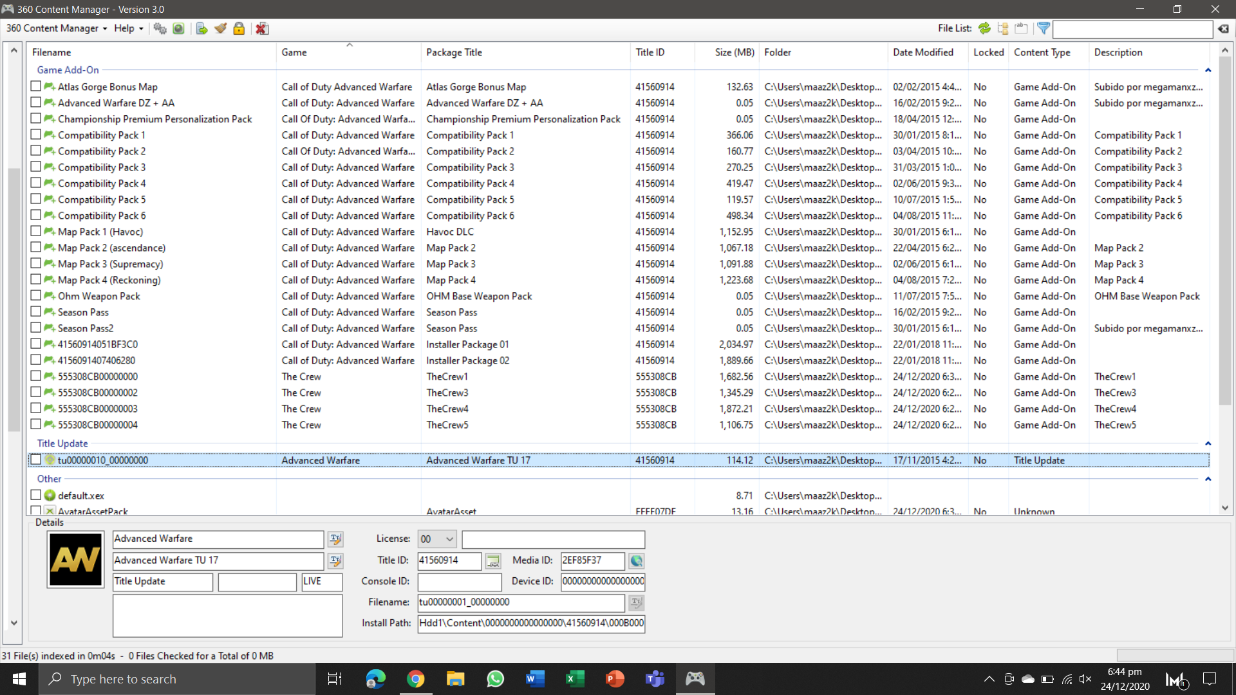Open Task View on the taskbar
The height and width of the screenshot is (695, 1236).
pyautogui.click(x=335, y=679)
